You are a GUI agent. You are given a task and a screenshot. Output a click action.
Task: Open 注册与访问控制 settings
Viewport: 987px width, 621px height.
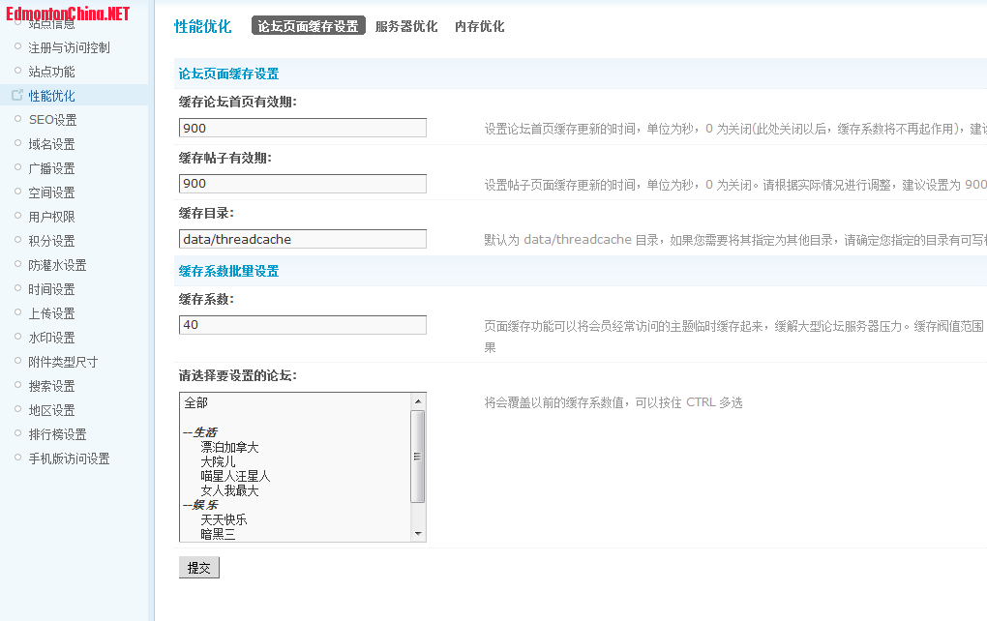point(69,47)
